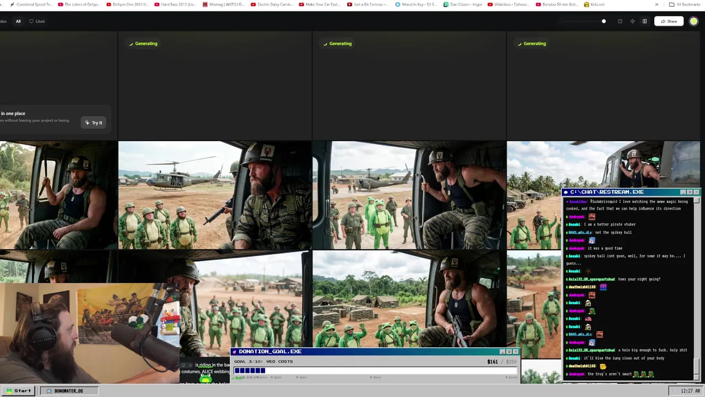Open image of helicopter landing beside frog soldiers
Screen dimensions: 705x397
pyautogui.click(x=215, y=195)
